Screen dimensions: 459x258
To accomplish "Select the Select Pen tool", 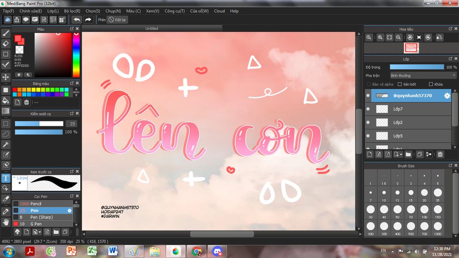I will [x=5, y=155].
